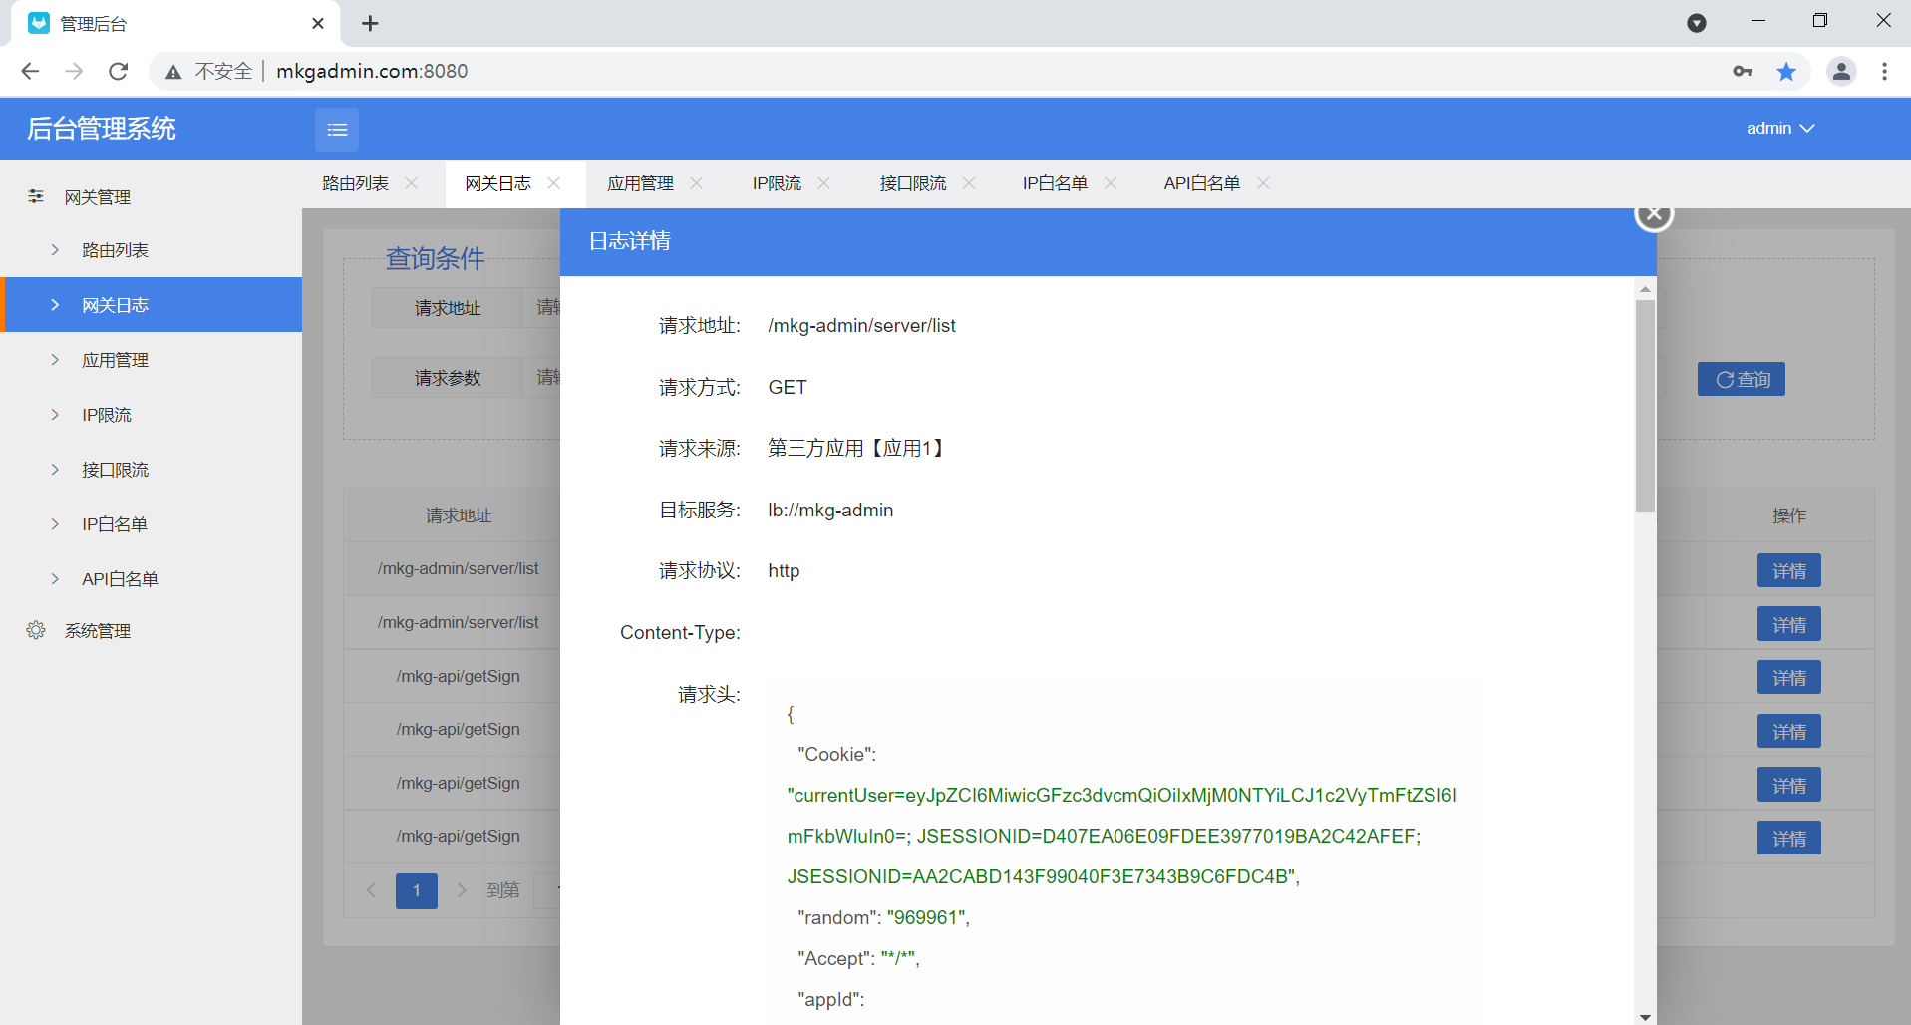Close the IP白名单 tab with its X

1111,183
